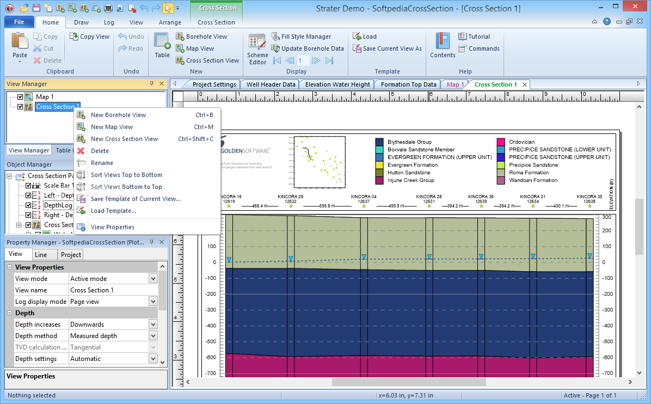
Task: Open View Properties from context menu
Action: click(x=148, y=227)
